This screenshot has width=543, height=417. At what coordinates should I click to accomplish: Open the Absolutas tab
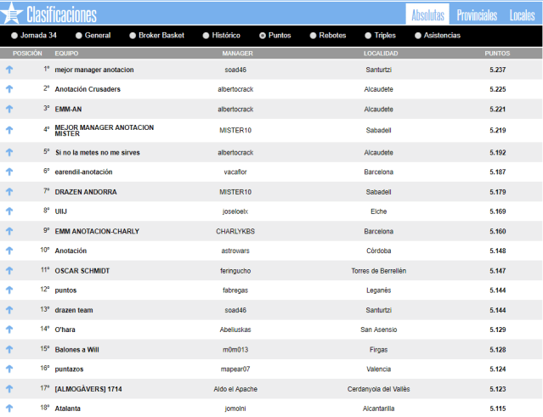(427, 15)
